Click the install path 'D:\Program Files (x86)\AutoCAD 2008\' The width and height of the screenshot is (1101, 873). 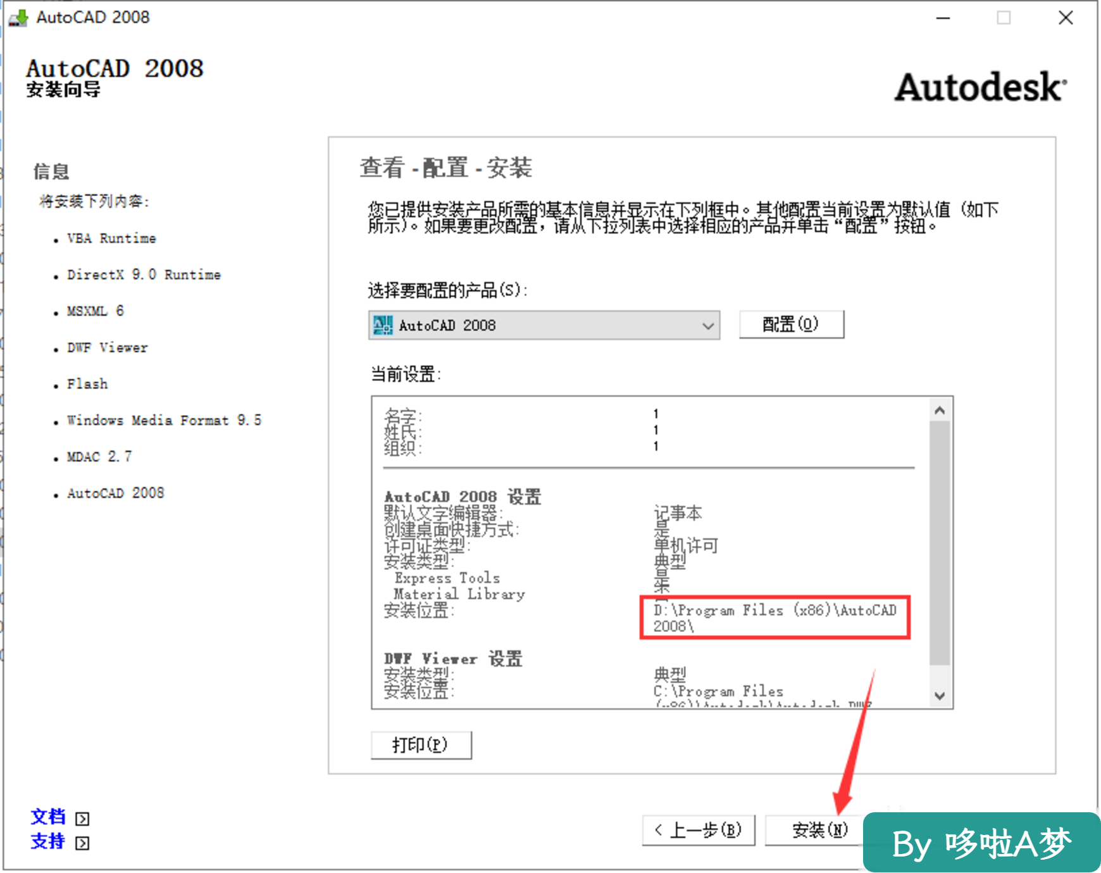775,618
